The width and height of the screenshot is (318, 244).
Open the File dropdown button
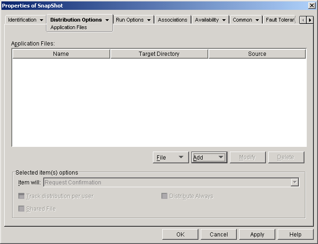pyautogui.click(x=171, y=157)
